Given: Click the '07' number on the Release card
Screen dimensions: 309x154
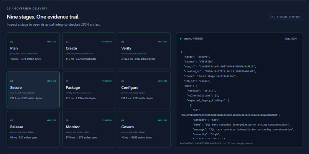Looking at the screenshot, I should [x=12, y=120].
